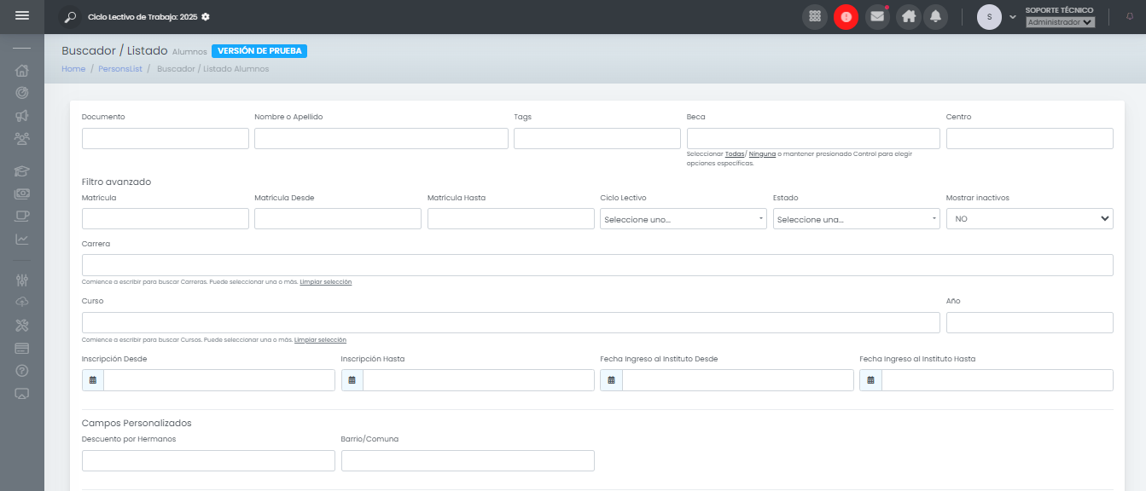
Task: Open the sidebar coffee cup icon
Action: point(22,216)
